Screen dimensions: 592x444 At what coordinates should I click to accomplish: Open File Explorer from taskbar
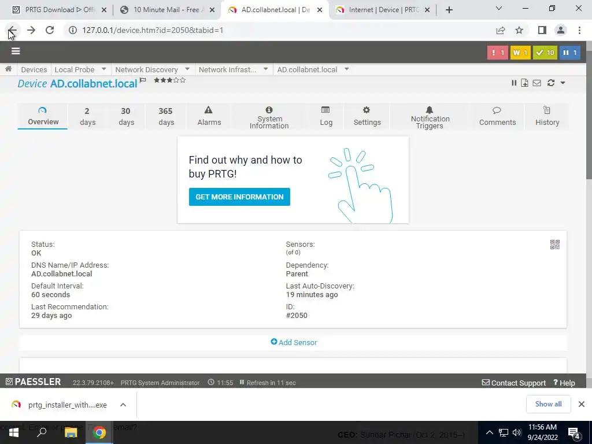coord(71,432)
